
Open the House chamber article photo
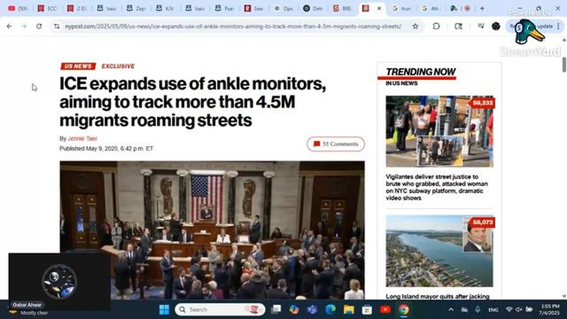click(x=212, y=230)
